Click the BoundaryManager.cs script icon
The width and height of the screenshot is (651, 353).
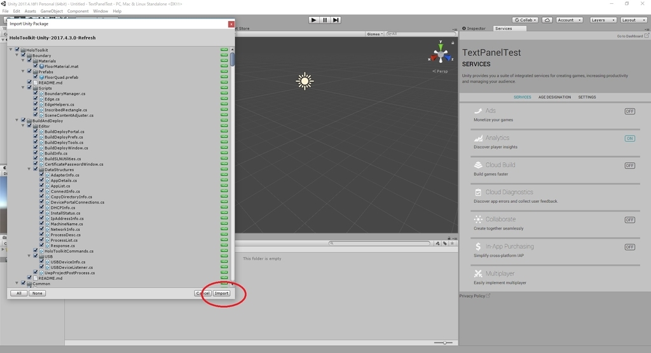tap(41, 93)
